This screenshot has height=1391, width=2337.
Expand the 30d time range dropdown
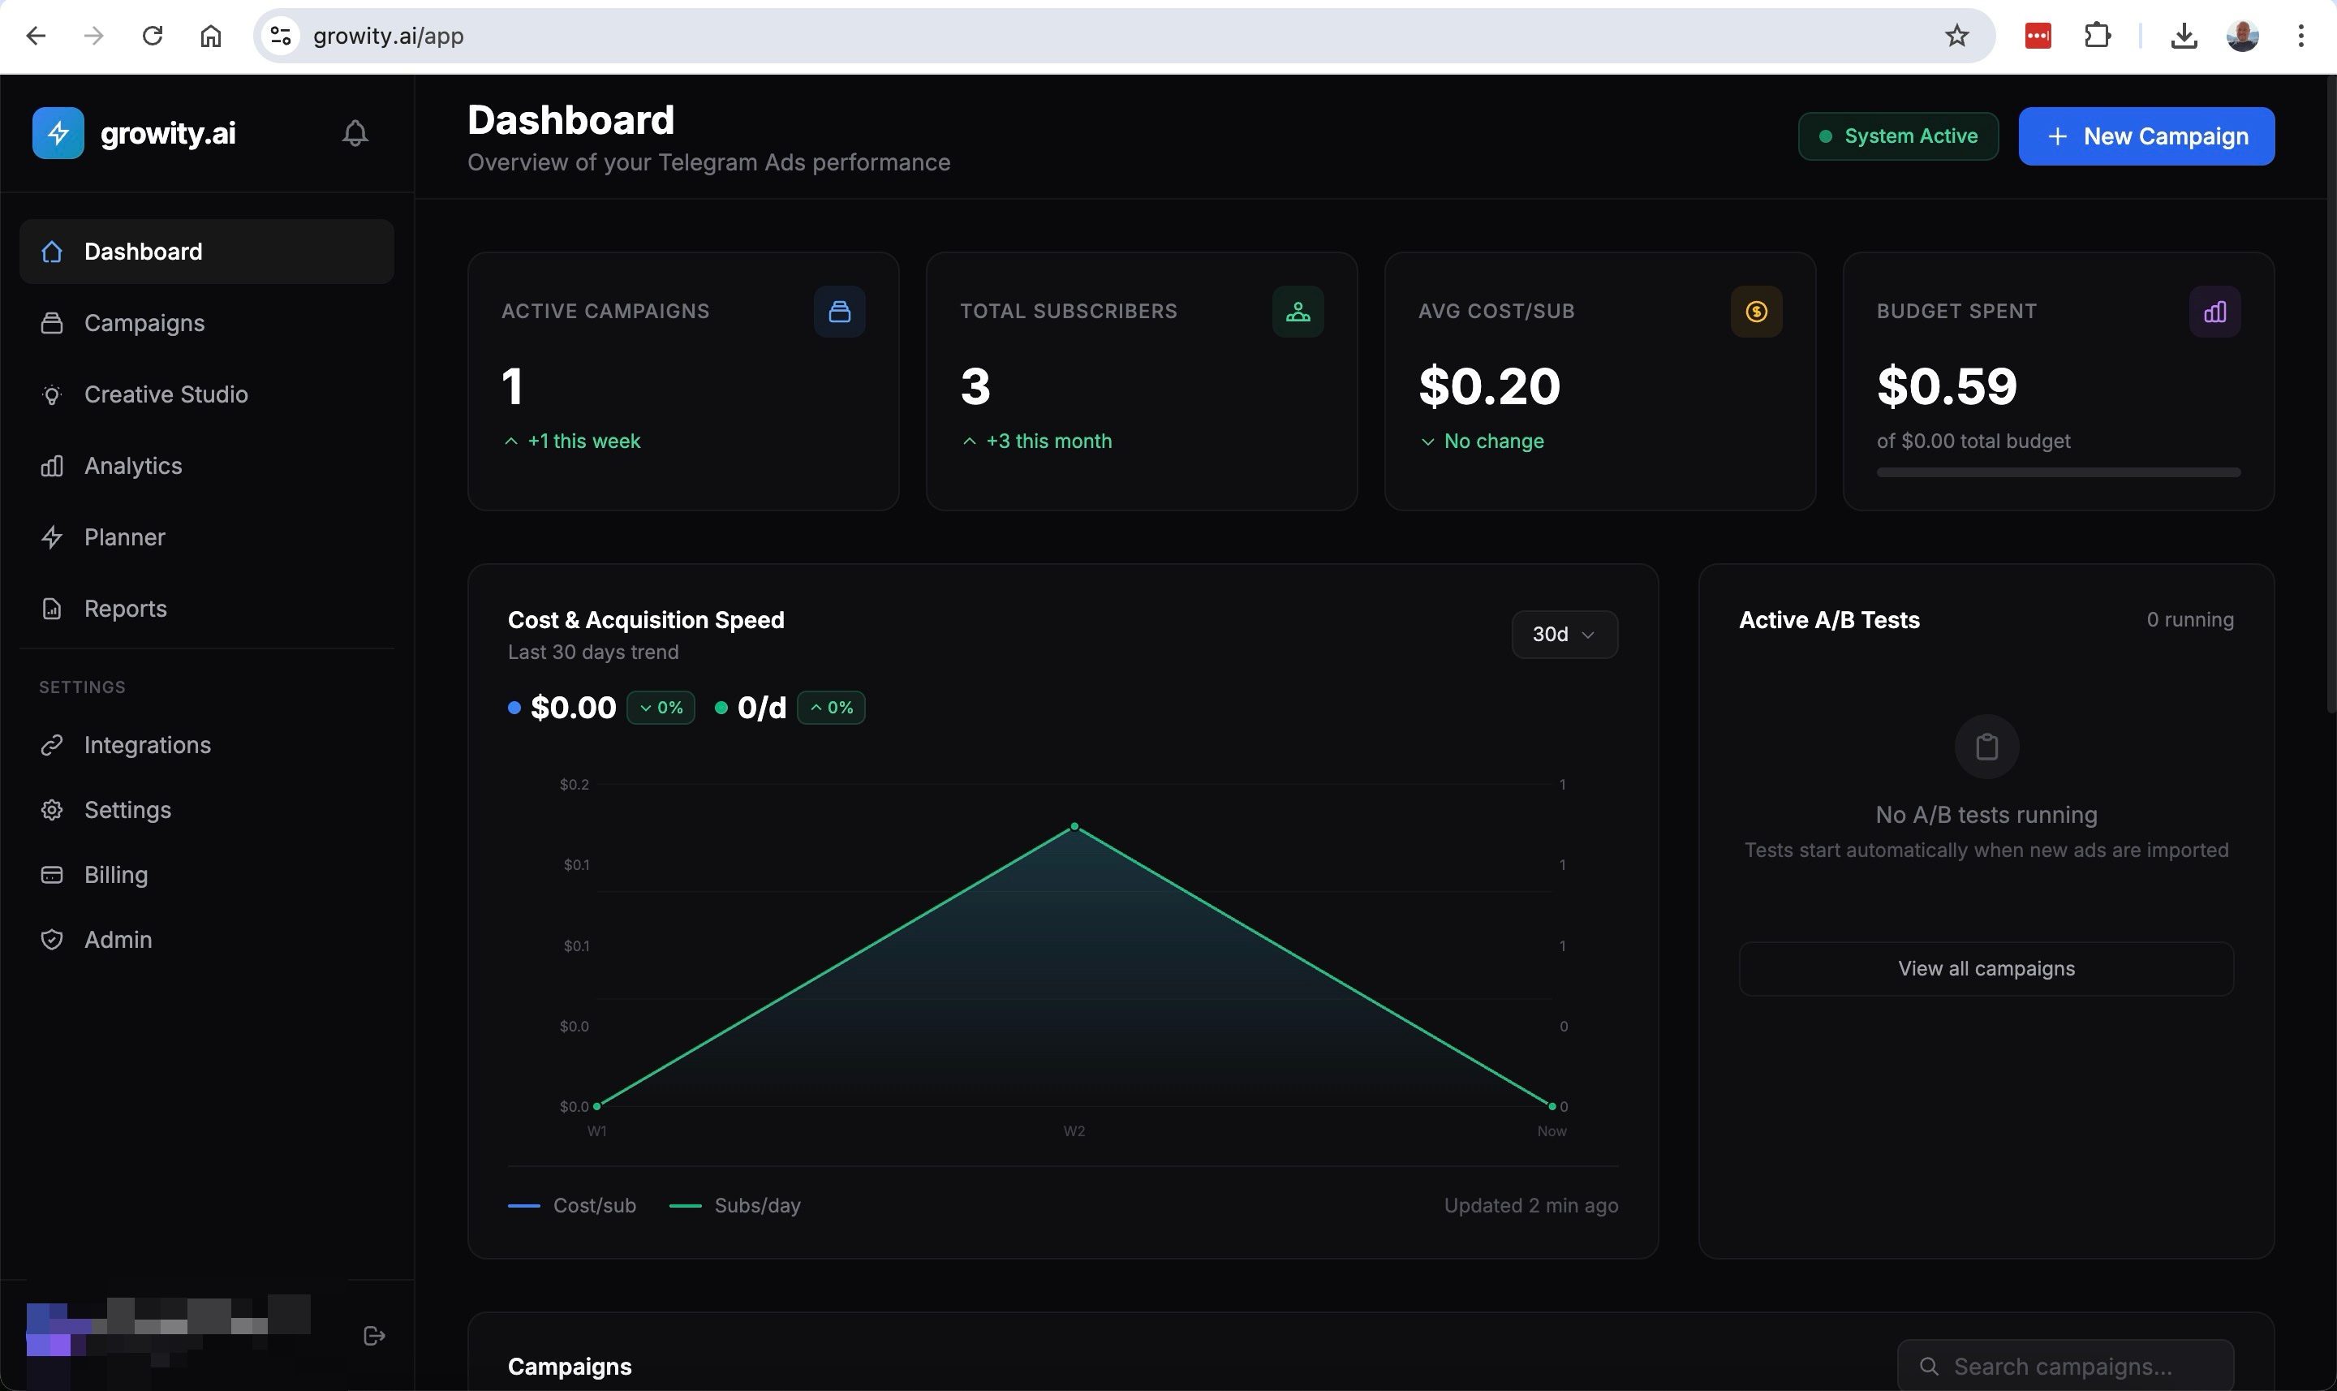(x=1563, y=635)
